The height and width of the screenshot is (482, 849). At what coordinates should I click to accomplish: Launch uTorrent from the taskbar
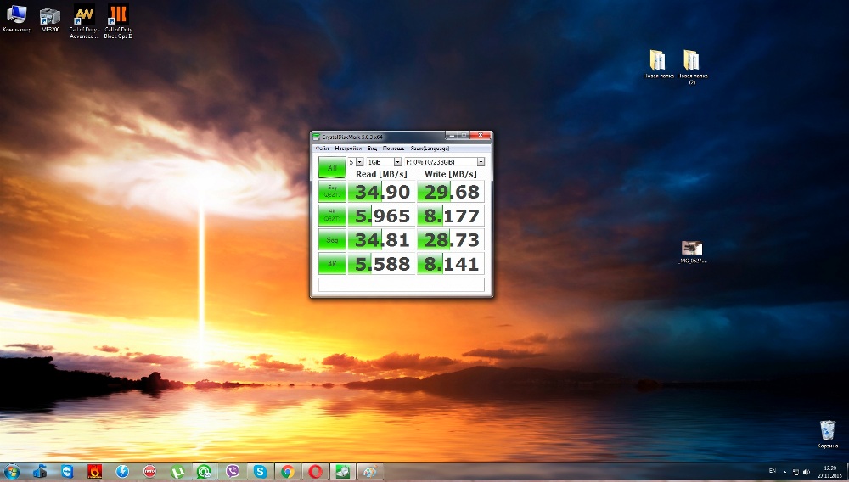pos(177,472)
